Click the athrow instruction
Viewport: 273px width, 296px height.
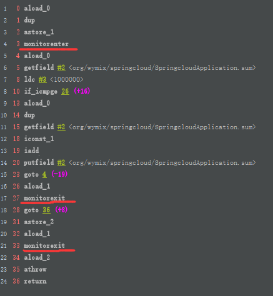35,269
